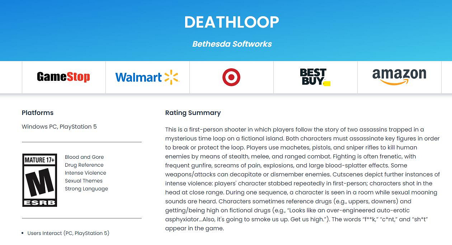Open the GameStop retailer logo
The width and height of the screenshot is (452, 245).
63,77
